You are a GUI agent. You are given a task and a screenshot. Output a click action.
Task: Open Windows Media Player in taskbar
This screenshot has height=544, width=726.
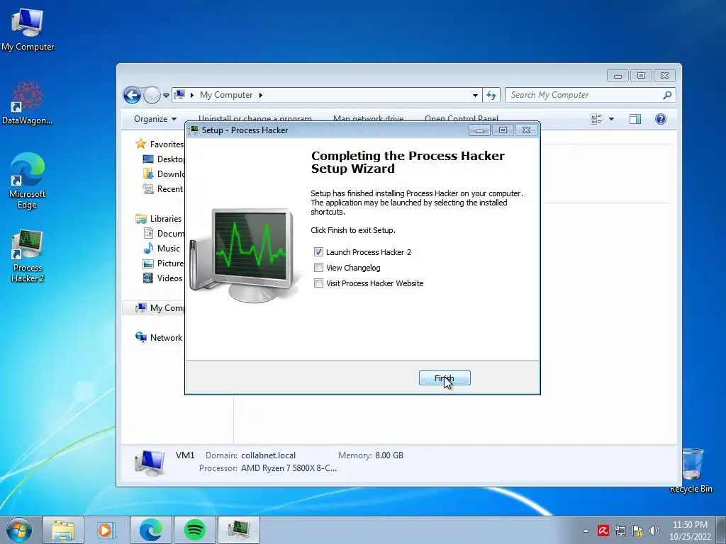pos(106,530)
